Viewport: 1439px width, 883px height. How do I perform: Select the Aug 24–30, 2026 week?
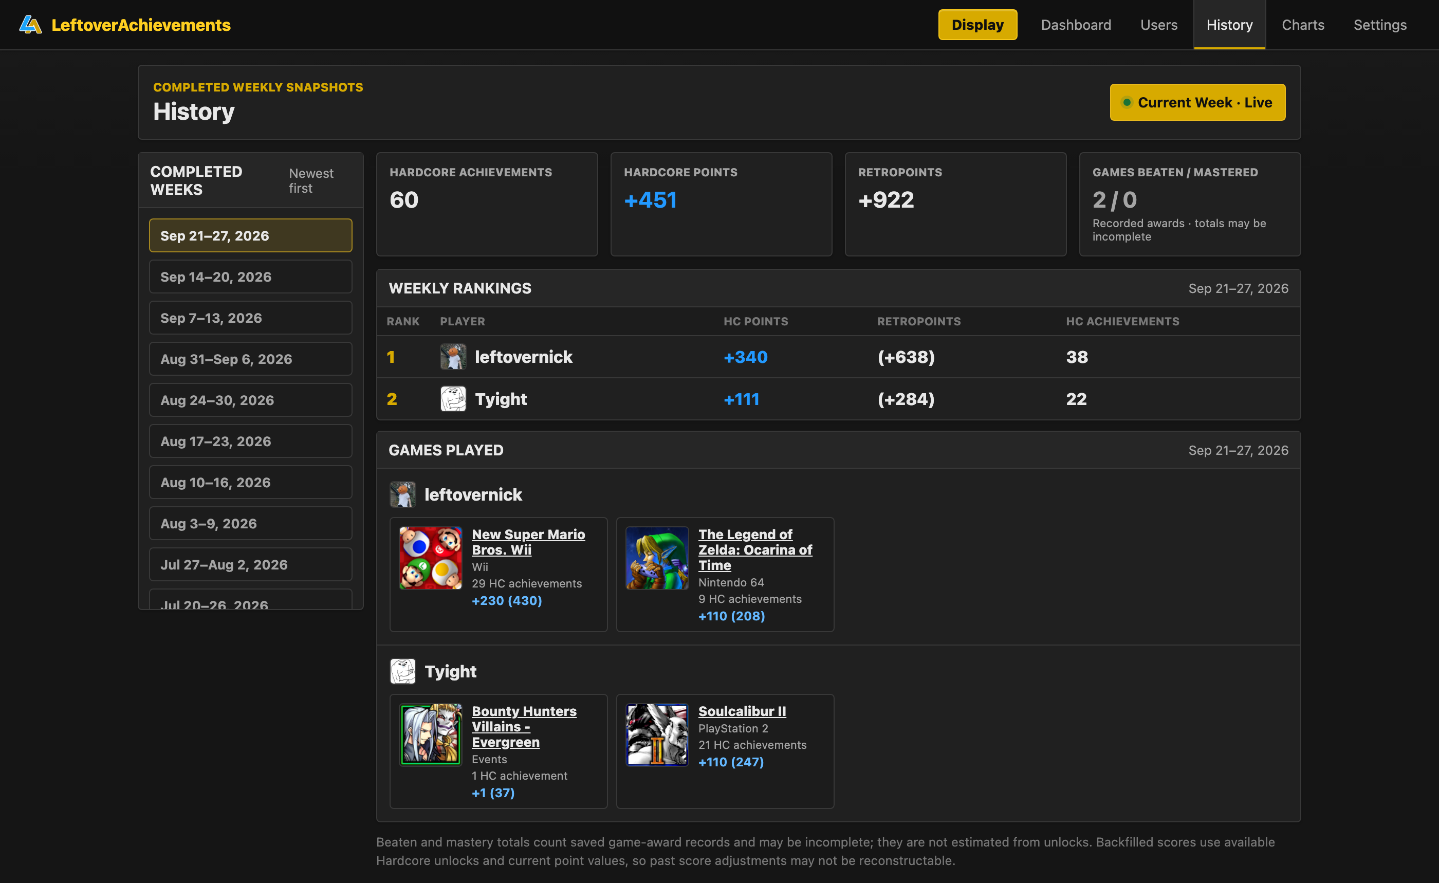[251, 400]
